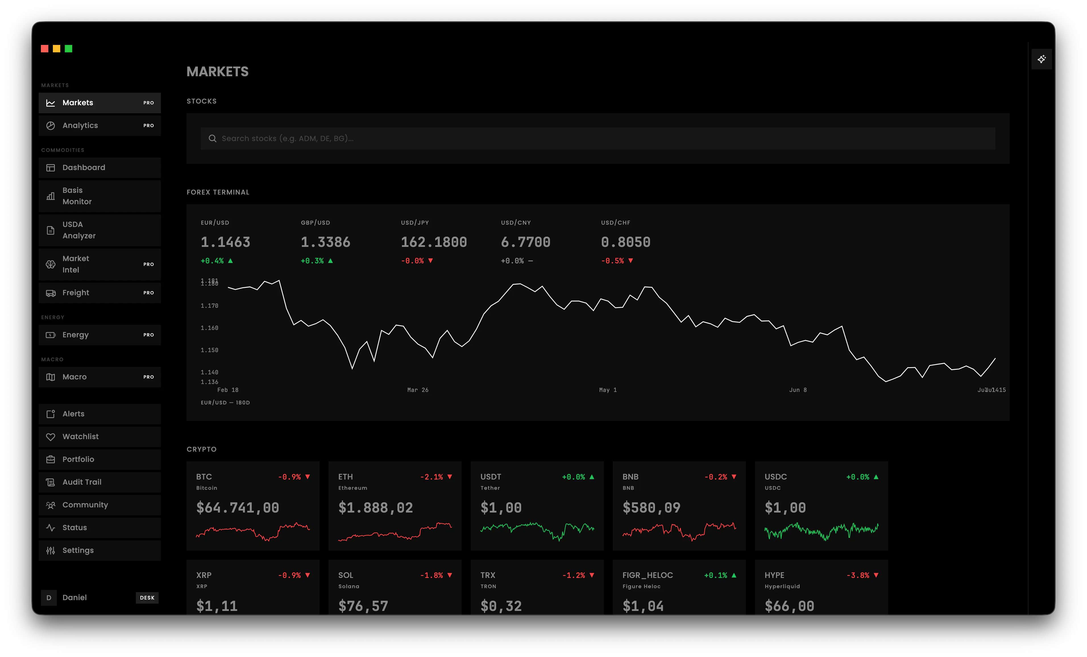This screenshot has height=657, width=1087.
Task: Select the USD/CNY forex pair
Action: [526, 241]
